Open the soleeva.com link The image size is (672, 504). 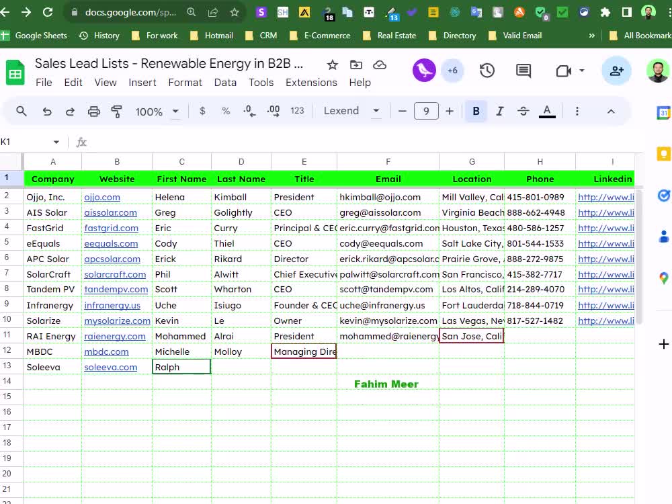[111, 367]
